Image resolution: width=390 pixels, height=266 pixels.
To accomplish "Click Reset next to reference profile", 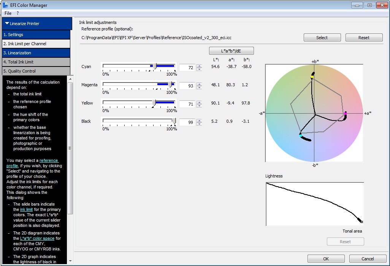I will click(364, 38).
